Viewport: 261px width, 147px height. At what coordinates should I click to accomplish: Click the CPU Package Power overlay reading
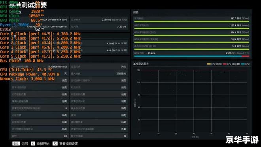(30, 74)
